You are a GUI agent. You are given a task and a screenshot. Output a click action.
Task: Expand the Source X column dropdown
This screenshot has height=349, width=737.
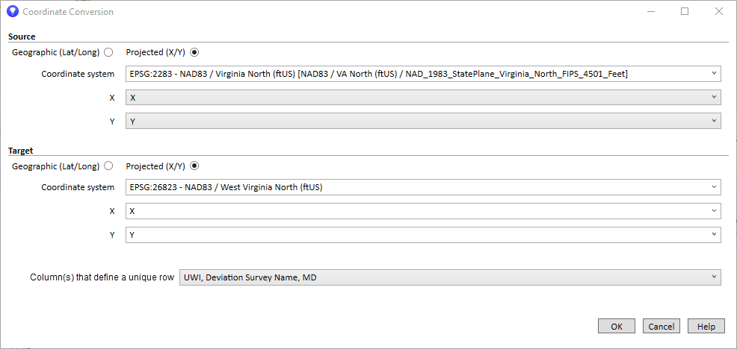(715, 98)
